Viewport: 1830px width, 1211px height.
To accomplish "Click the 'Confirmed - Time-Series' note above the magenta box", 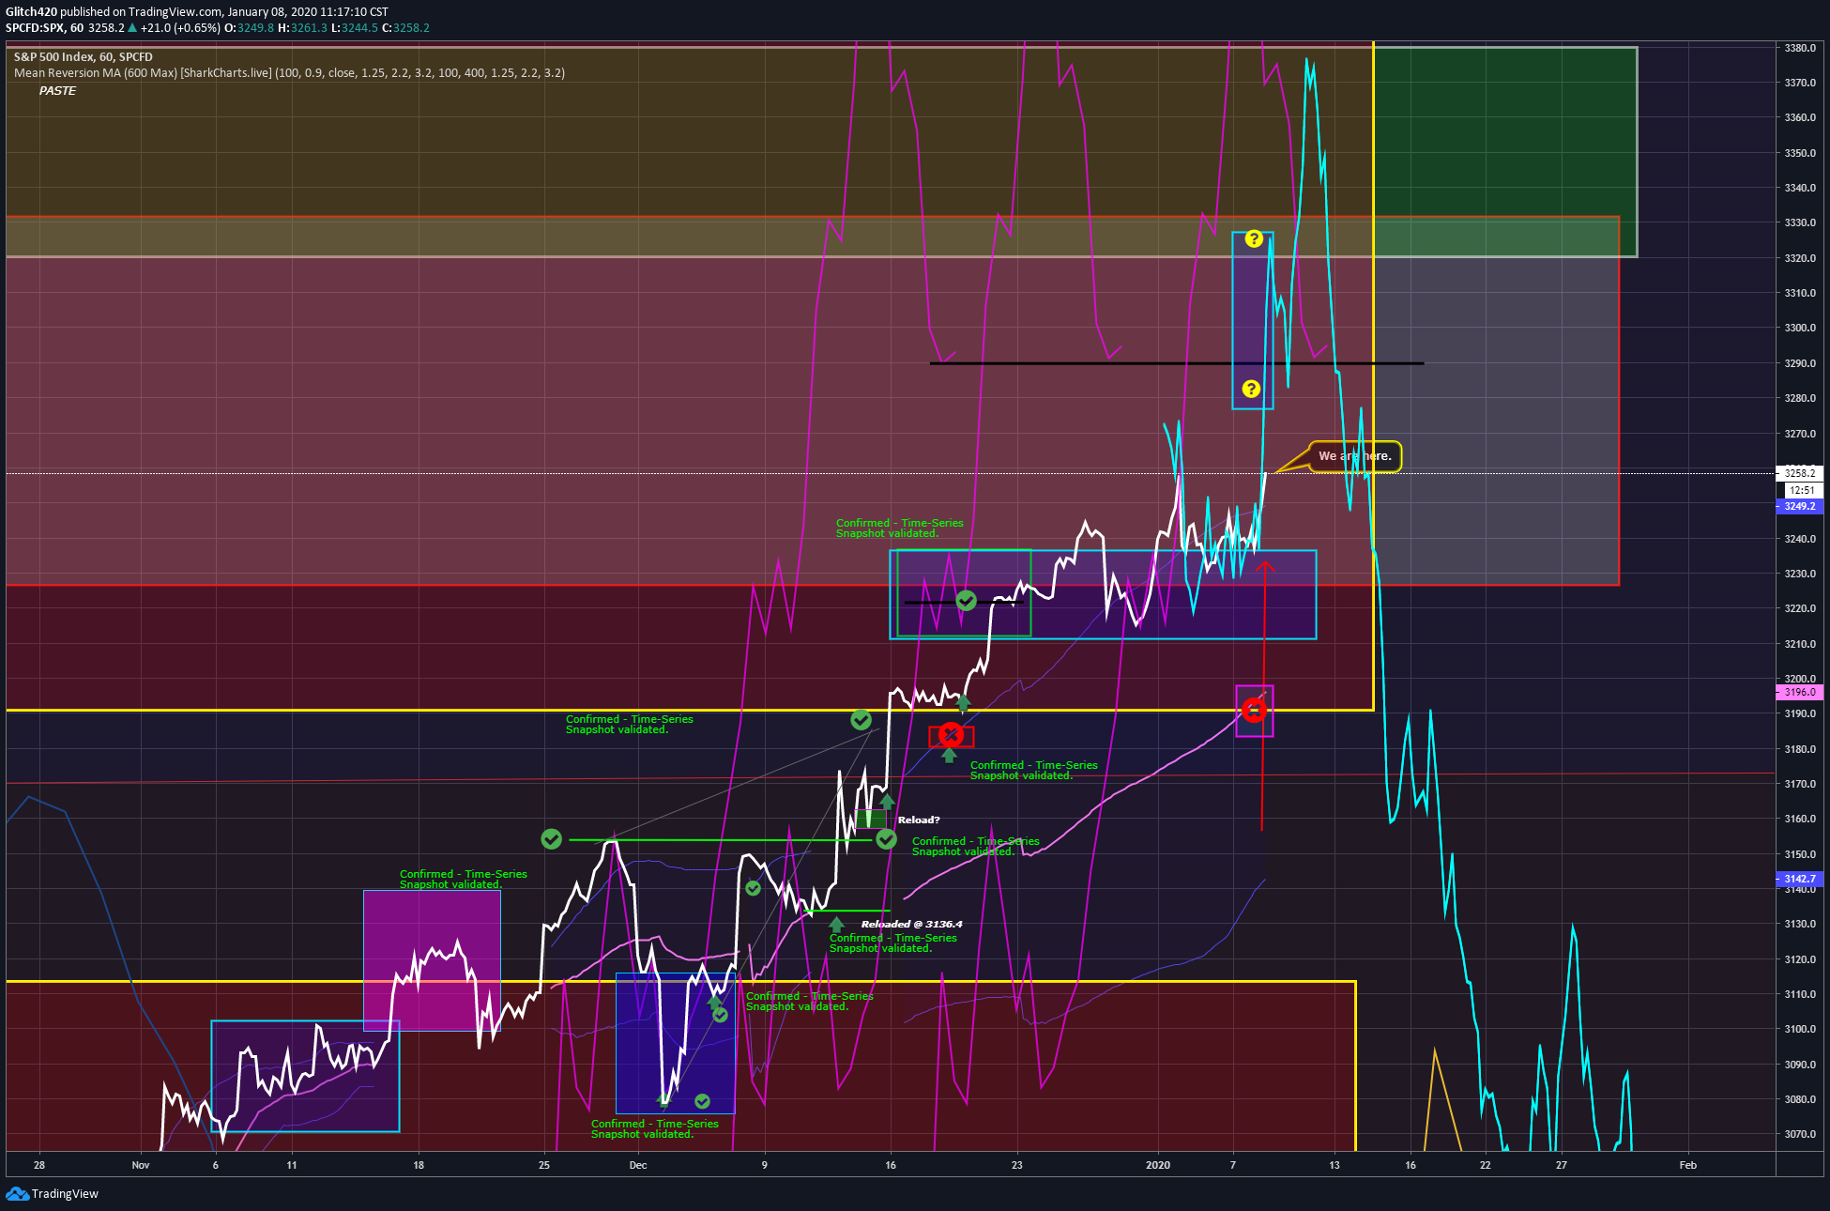I will (464, 879).
